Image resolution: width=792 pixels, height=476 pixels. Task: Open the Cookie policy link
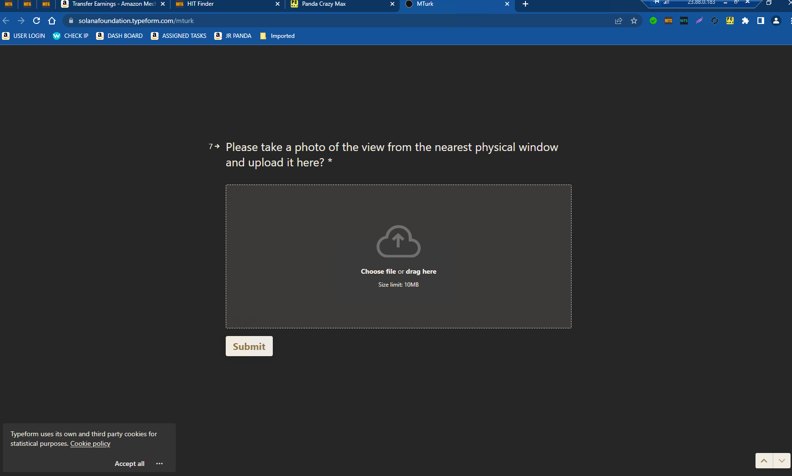tap(90, 444)
